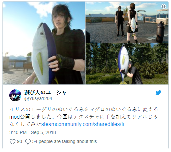Open the top-right photo with two characters

[x=127, y=22]
